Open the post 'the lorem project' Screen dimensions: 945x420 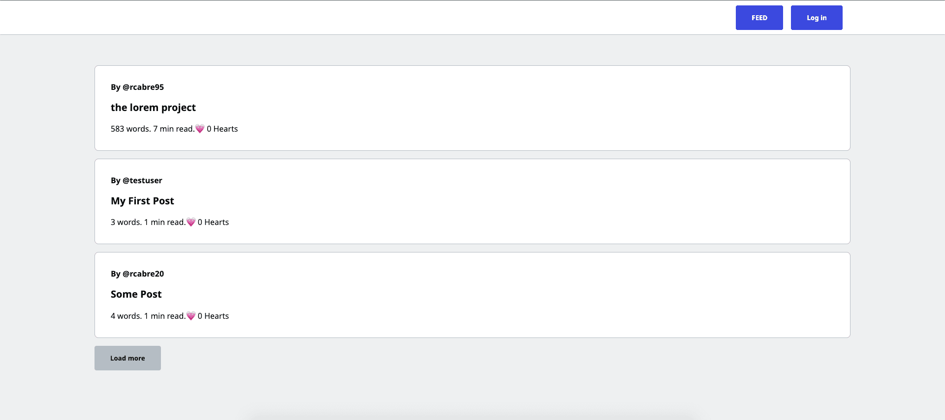pos(153,107)
